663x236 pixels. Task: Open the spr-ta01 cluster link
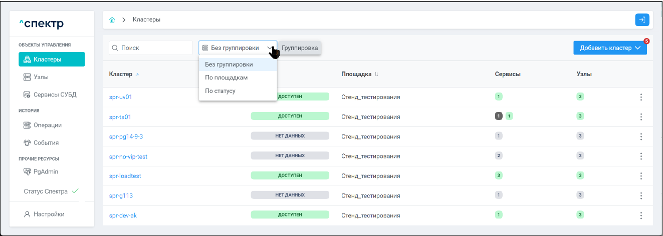click(x=120, y=117)
